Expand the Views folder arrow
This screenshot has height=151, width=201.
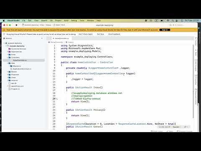[x=8, y=78]
